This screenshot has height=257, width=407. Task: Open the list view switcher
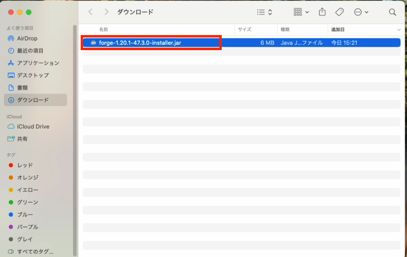click(x=265, y=12)
